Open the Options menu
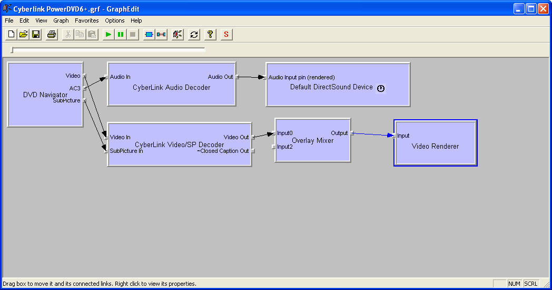Image resolution: width=552 pixels, height=290 pixels. coord(115,20)
